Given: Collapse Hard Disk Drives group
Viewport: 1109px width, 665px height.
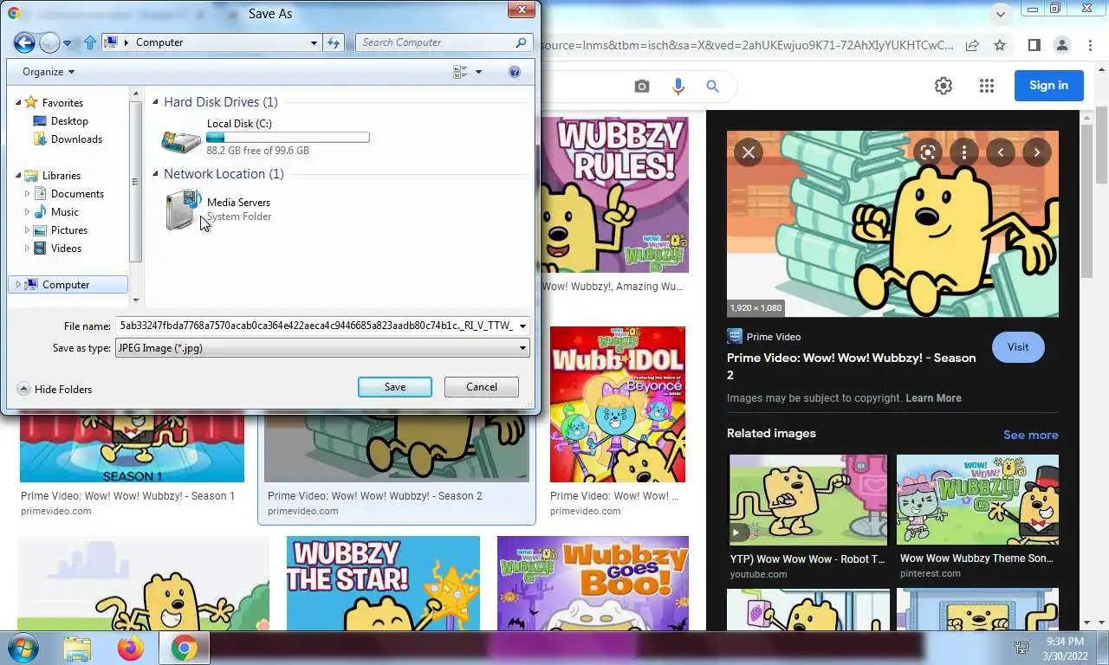Looking at the screenshot, I should (156, 102).
